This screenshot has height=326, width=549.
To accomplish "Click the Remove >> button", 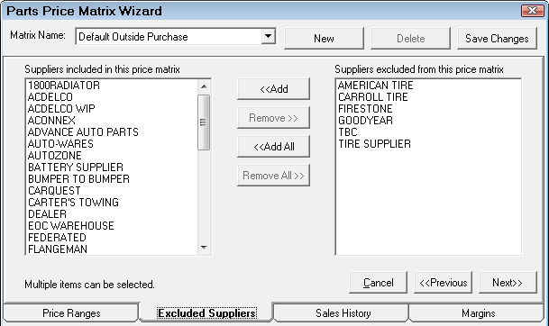I will [273, 118].
